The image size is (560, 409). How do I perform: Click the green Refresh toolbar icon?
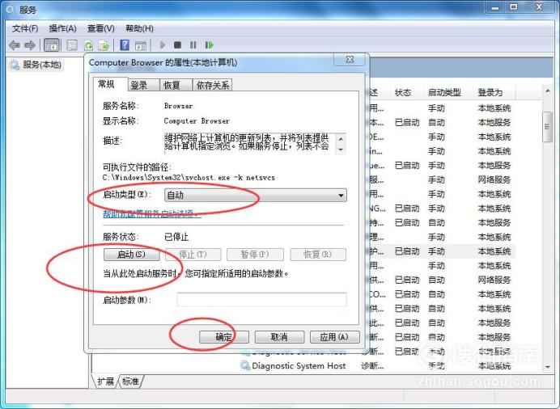pyautogui.click(x=88, y=45)
